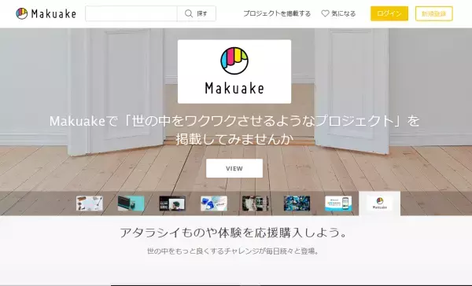Click the heart icon beside 気になる
472x286 pixels.
click(x=325, y=13)
